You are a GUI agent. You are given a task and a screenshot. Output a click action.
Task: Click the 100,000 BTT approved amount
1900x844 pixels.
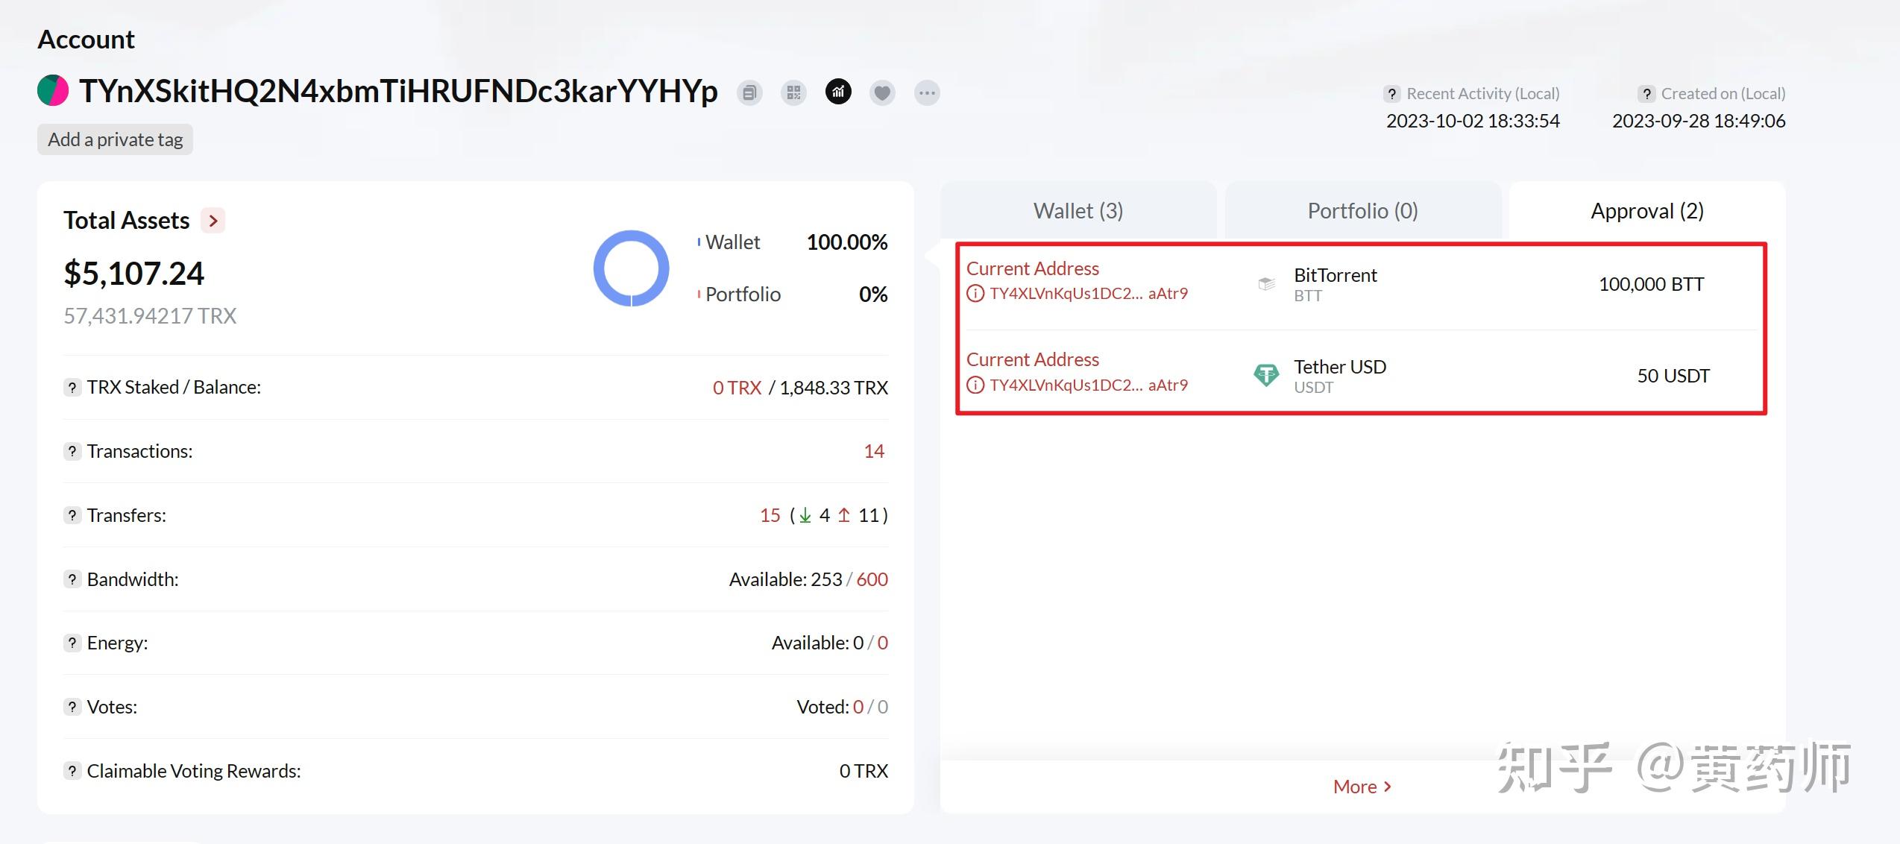1652,284
